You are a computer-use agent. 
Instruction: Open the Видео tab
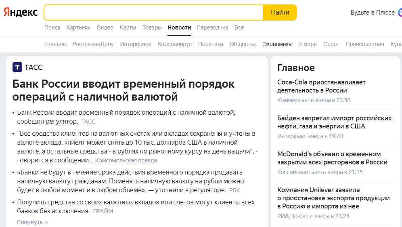coord(105,27)
